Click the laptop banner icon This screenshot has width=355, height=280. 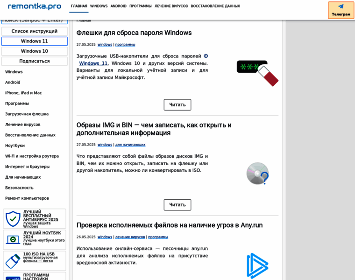pos(13,240)
